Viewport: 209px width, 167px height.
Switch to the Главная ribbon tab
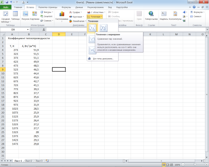(x=18, y=7)
